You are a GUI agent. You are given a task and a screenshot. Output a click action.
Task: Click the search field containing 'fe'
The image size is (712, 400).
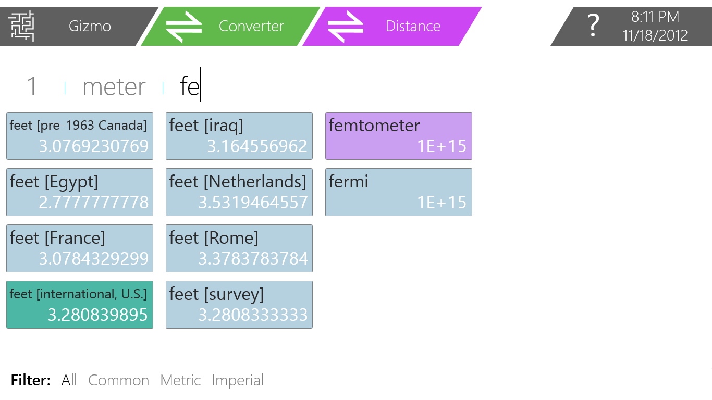tap(190, 86)
